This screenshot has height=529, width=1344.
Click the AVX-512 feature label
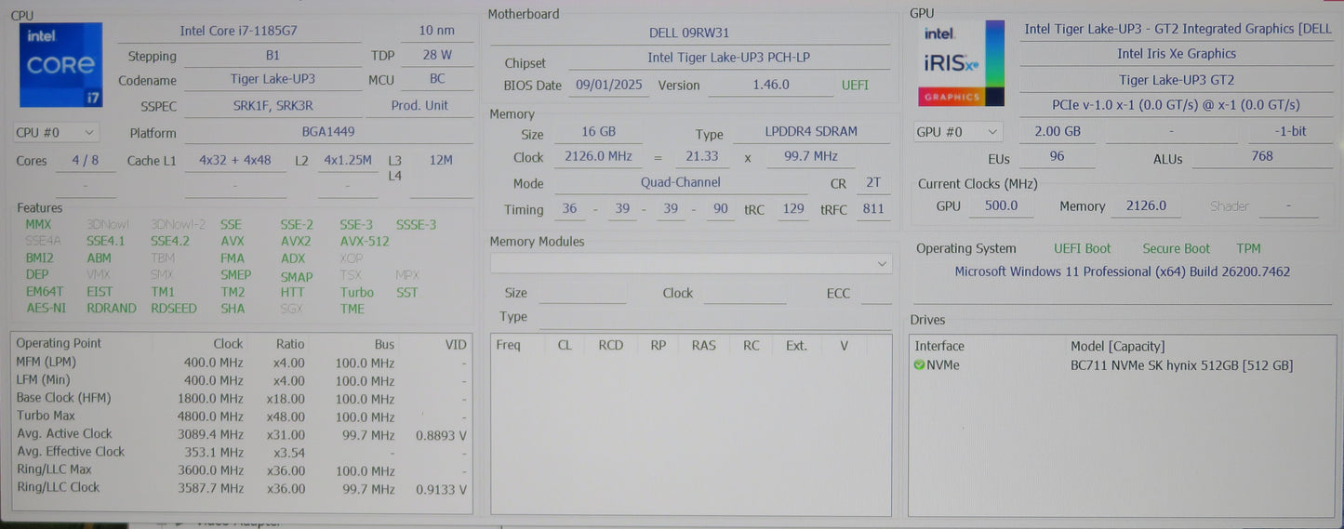(x=365, y=241)
